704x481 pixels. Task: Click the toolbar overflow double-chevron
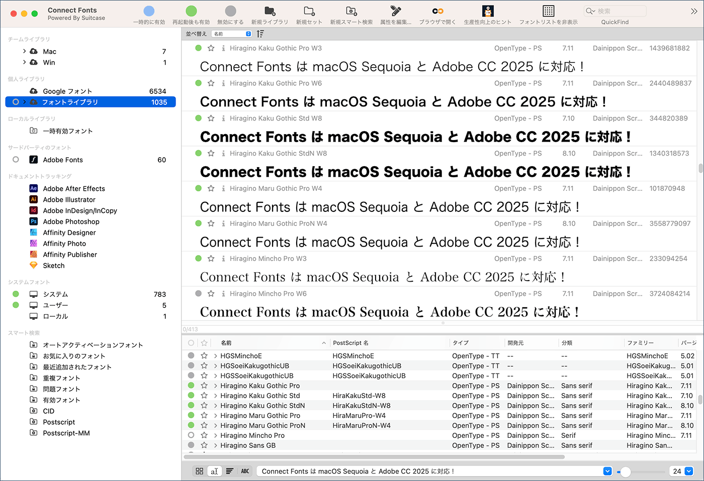pos(694,11)
